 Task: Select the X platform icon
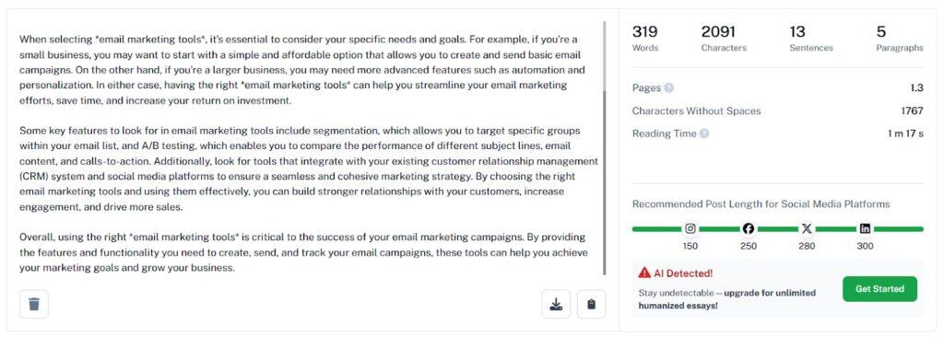click(x=807, y=228)
